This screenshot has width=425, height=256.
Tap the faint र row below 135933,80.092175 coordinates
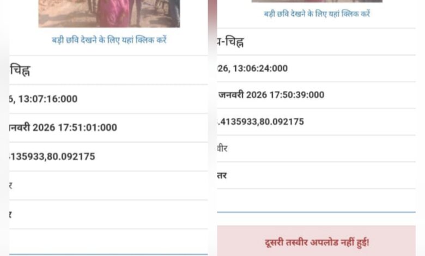(x=108, y=186)
